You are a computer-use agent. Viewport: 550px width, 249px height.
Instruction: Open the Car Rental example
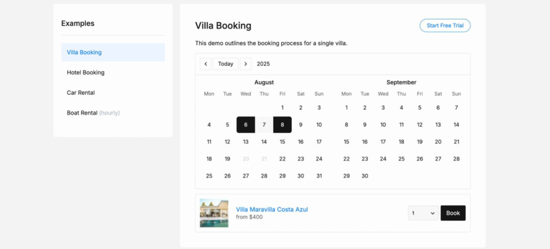81,93
